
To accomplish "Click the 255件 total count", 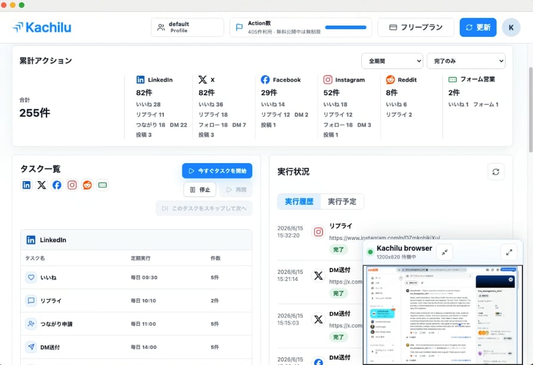I will 35,113.
